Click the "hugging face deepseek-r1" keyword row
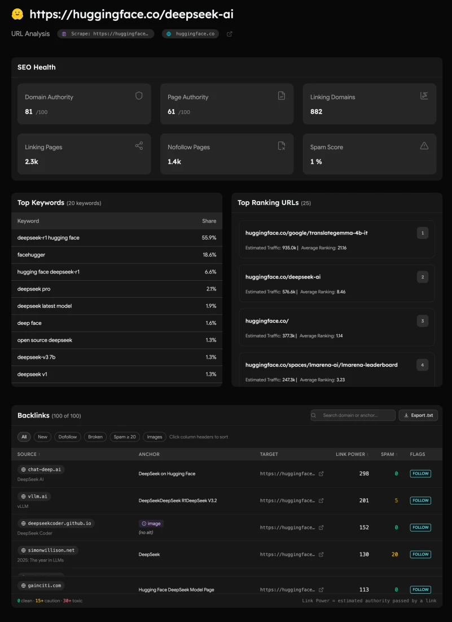 117,272
